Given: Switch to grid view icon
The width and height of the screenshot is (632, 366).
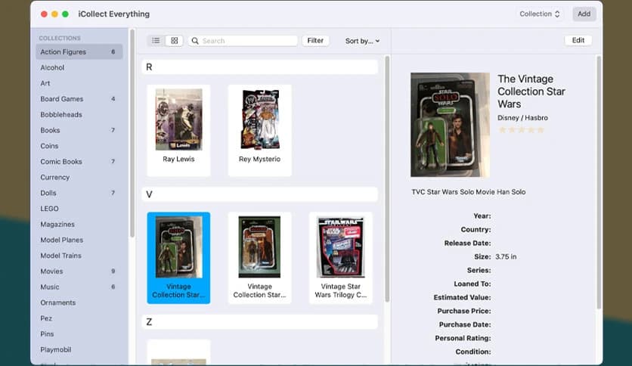Looking at the screenshot, I should [x=175, y=41].
